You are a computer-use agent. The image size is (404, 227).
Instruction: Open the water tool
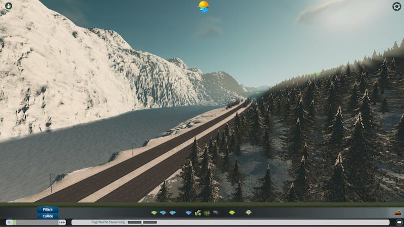[188, 213]
